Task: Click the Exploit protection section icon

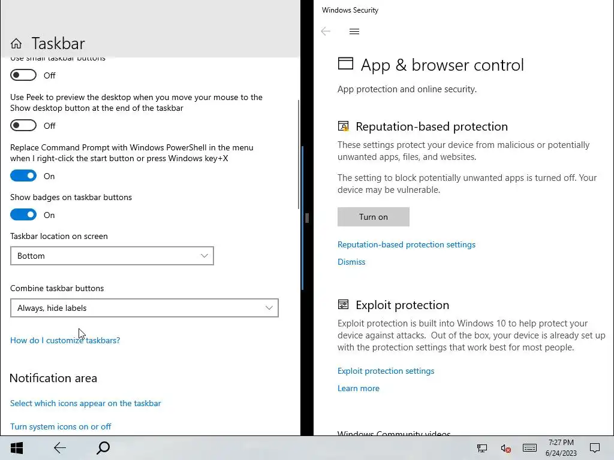Action: [x=343, y=304]
